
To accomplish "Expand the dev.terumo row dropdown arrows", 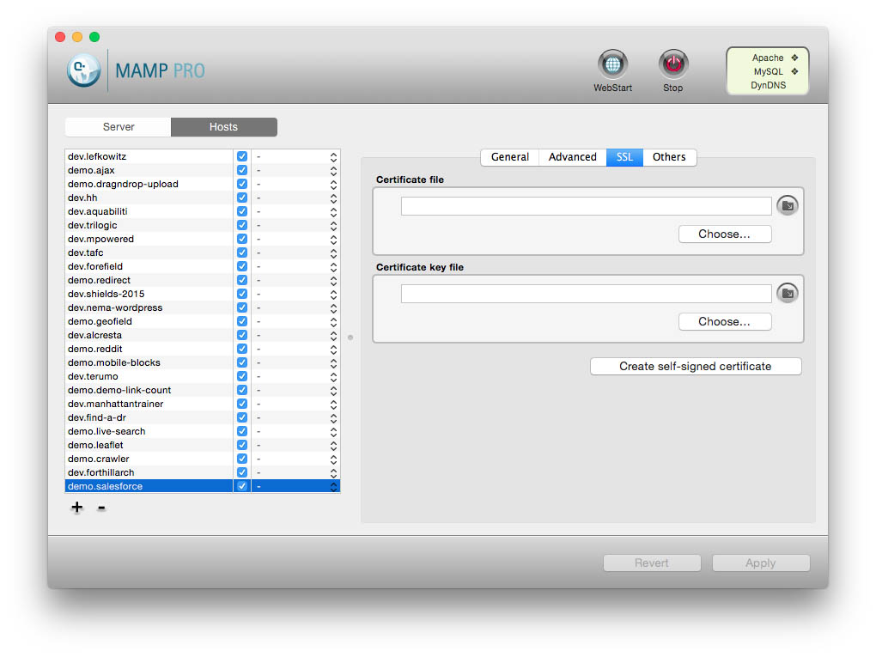I will point(333,376).
